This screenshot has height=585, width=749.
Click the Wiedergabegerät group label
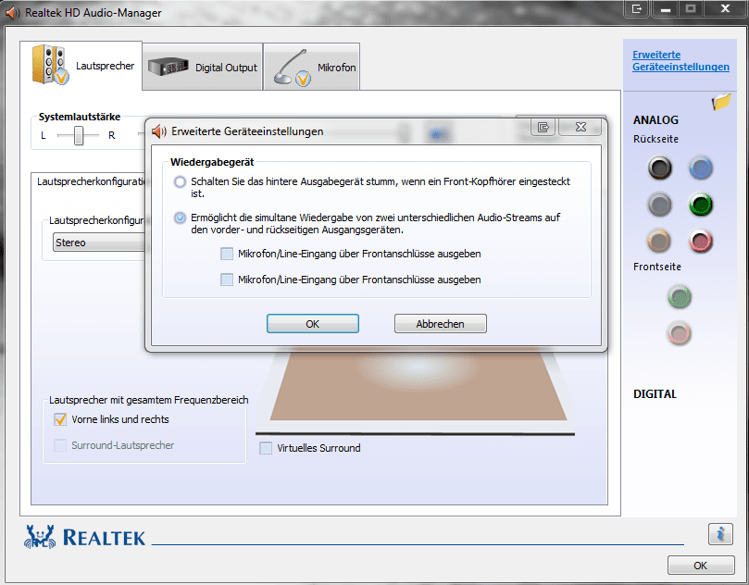pos(212,162)
